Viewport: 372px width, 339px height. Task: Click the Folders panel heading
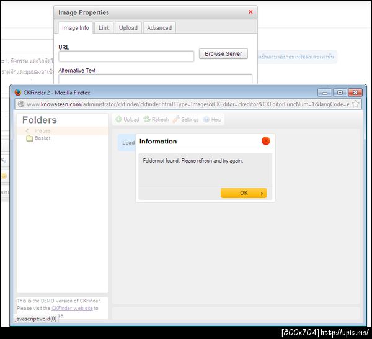(40, 120)
